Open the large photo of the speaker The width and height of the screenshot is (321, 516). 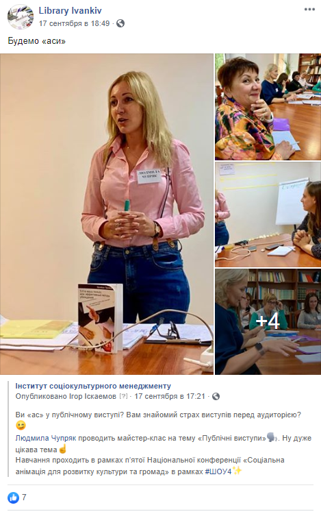107,214
